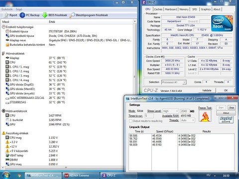Click the Intel Xeon inside logo
This screenshot has width=239, height=179.
click(222, 23)
